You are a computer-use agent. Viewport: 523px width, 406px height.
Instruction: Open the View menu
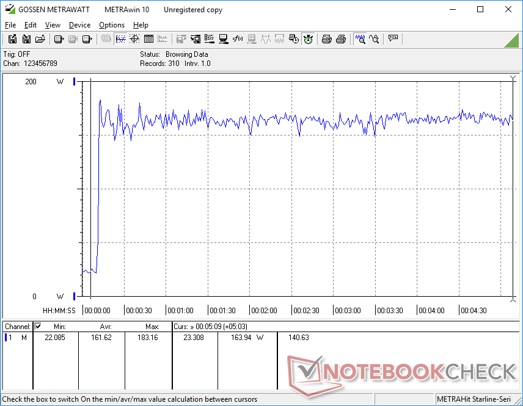[53, 25]
